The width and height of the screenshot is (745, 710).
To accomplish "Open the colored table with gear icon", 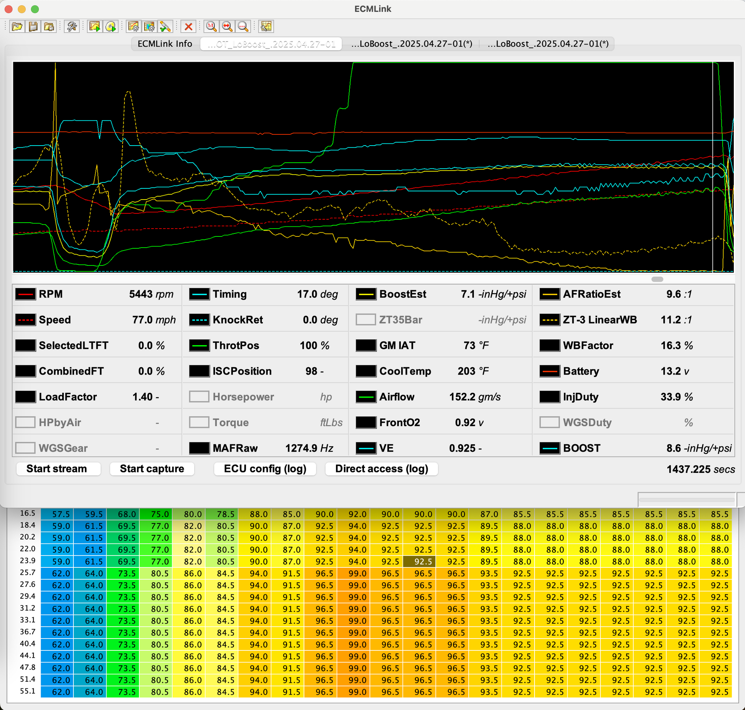I will point(149,26).
